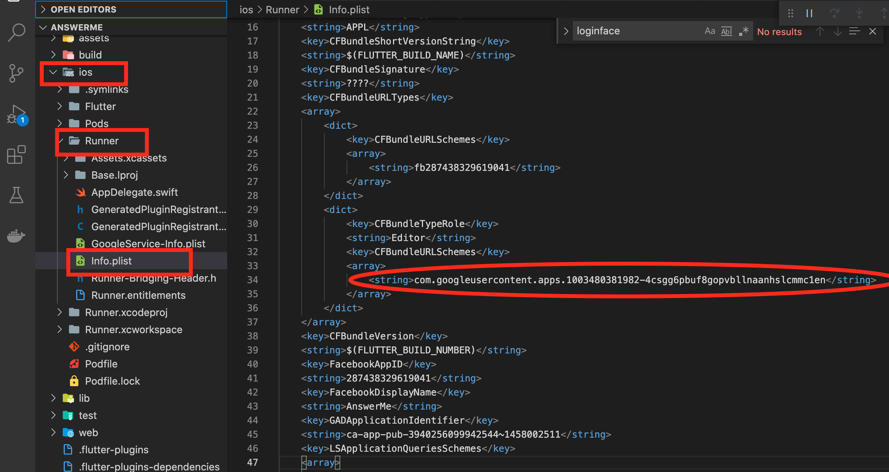Image resolution: width=889 pixels, height=472 pixels.
Task: Expand the OPEN EDITORS section
Action: (x=131, y=9)
